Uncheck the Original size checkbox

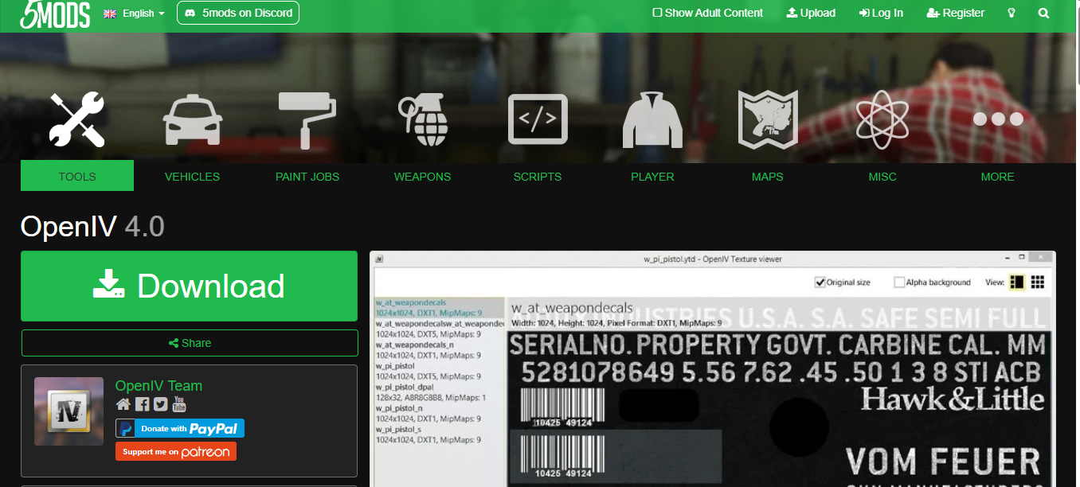pos(820,282)
